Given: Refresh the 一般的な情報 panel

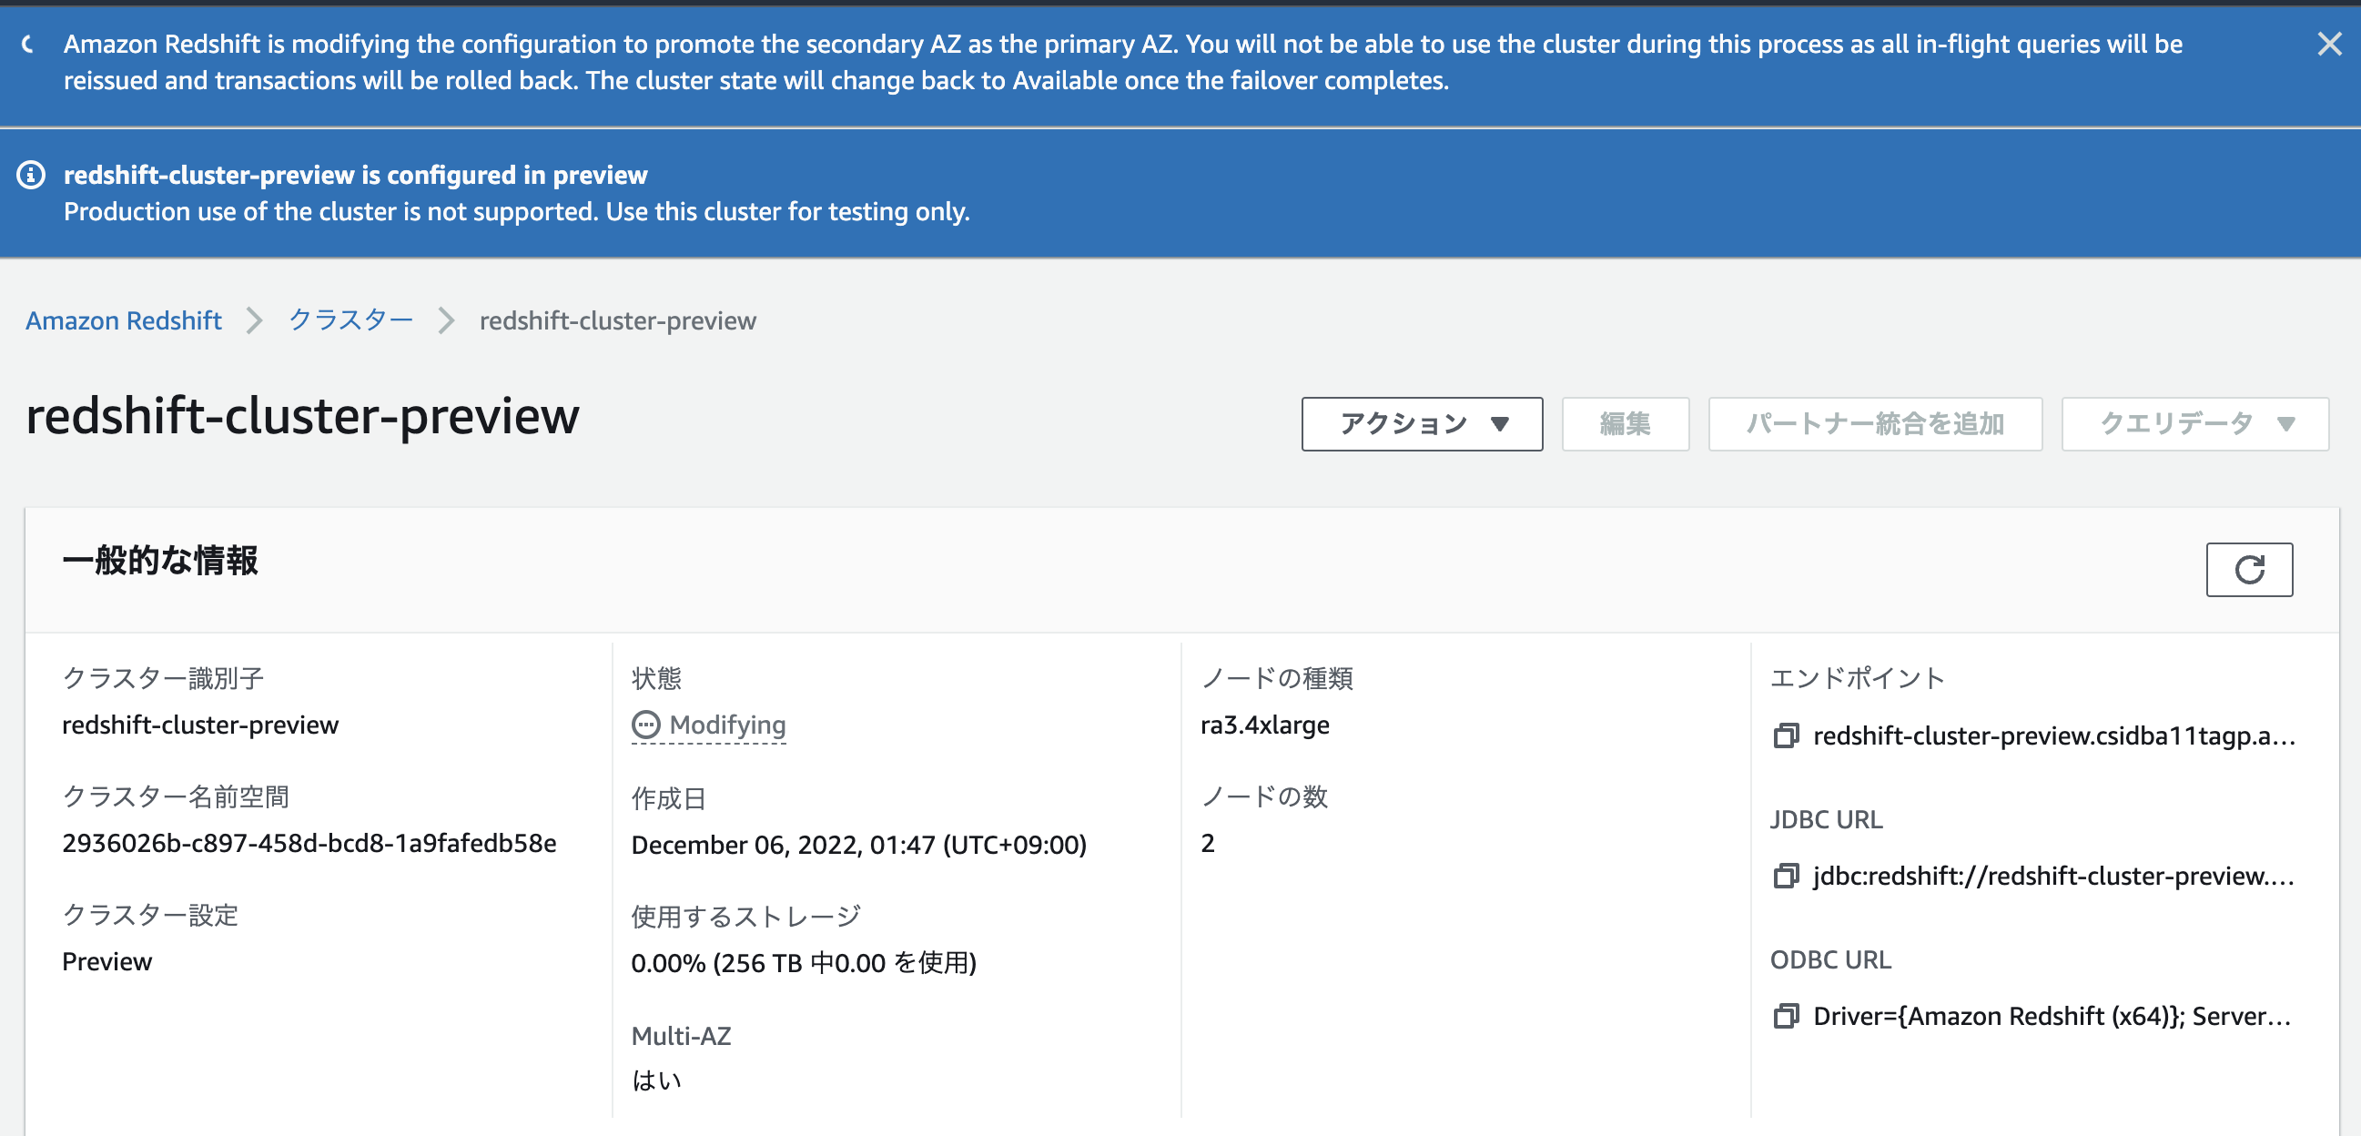Looking at the screenshot, I should pos(2249,570).
